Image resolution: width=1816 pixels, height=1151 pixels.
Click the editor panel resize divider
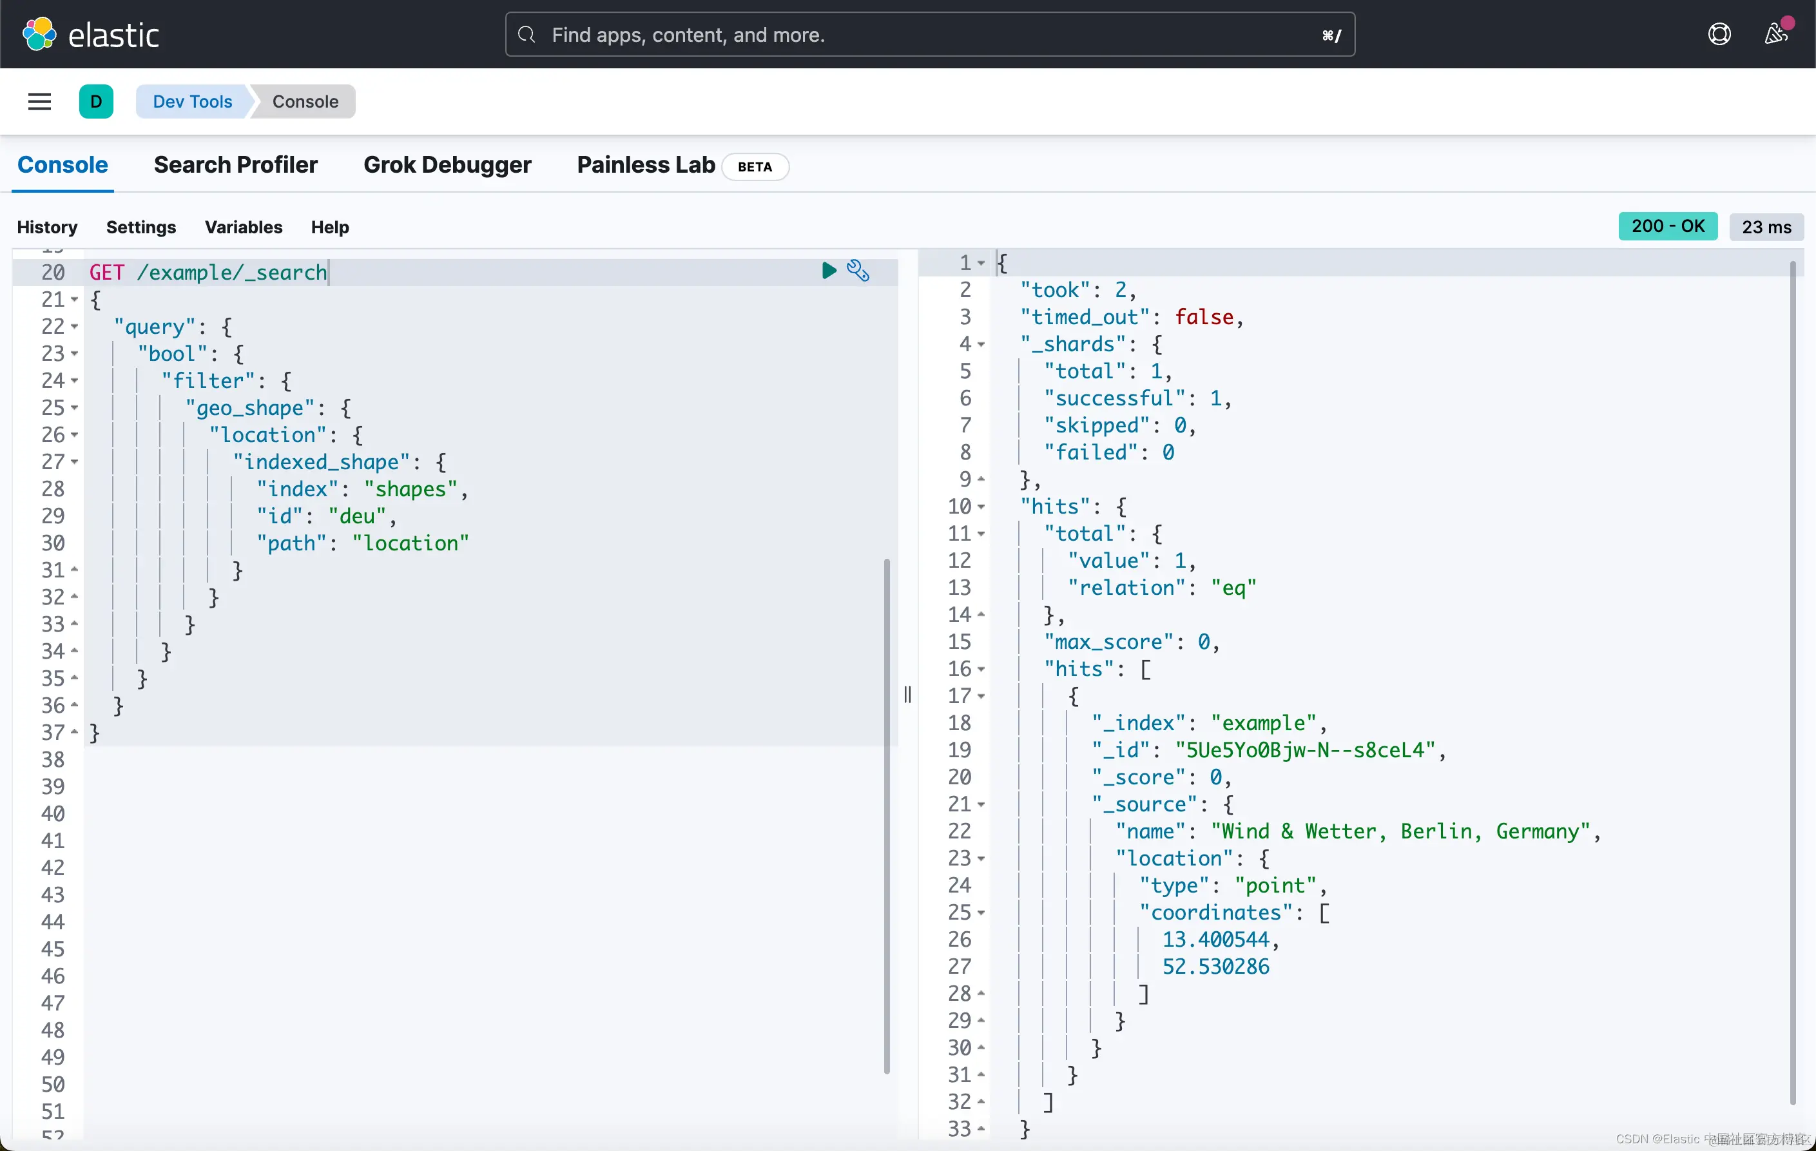[x=907, y=694]
